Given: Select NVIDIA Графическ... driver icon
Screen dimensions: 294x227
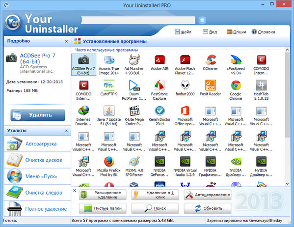Looking at the screenshot, I should 211,167.
